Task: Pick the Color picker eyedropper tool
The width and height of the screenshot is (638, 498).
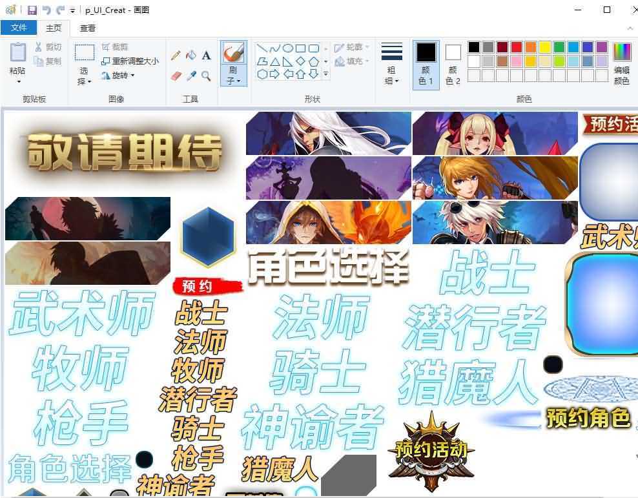Action: 191,76
